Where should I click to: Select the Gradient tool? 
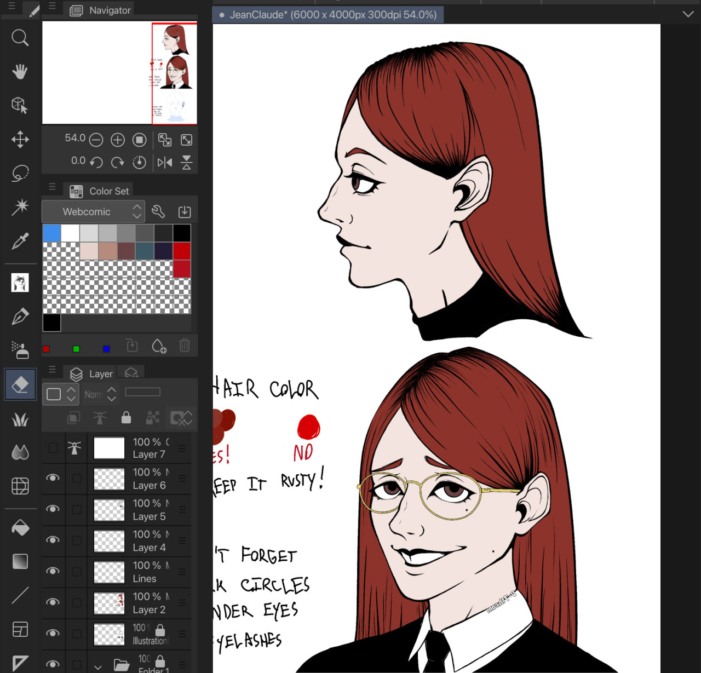[20, 561]
